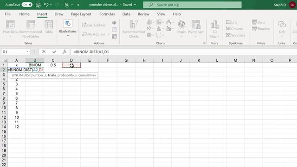Click the Maps icon
The height and width of the screenshot is (167, 297).
pos(181,24)
